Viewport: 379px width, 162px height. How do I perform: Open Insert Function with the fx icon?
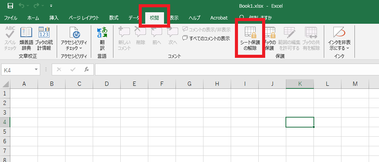click(86, 70)
